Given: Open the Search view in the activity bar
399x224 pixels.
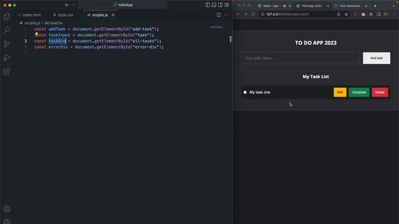Looking at the screenshot, I should point(7,30).
